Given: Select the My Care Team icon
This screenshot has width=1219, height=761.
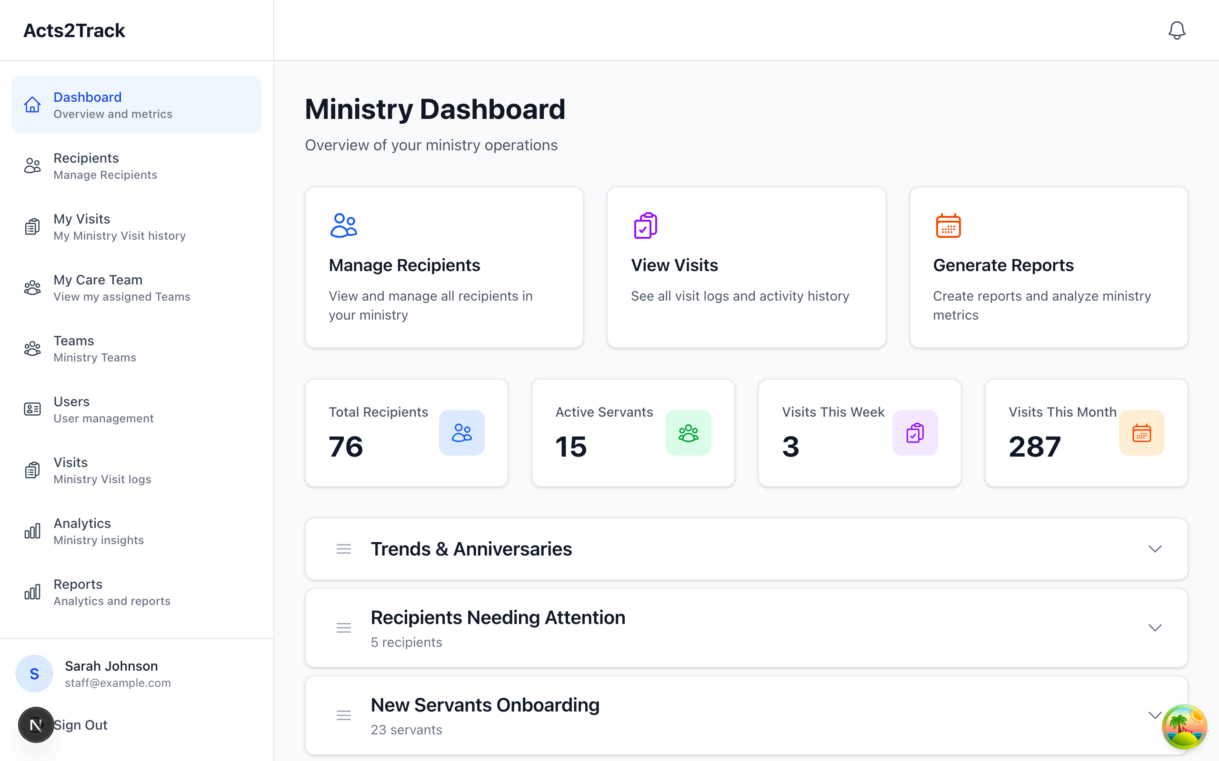Looking at the screenshot, I should tap(32, 287).
